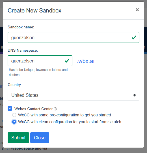Click the green checkmark in Sandbox name field
This screenshot has width=147, height=153.
[134, 37]
